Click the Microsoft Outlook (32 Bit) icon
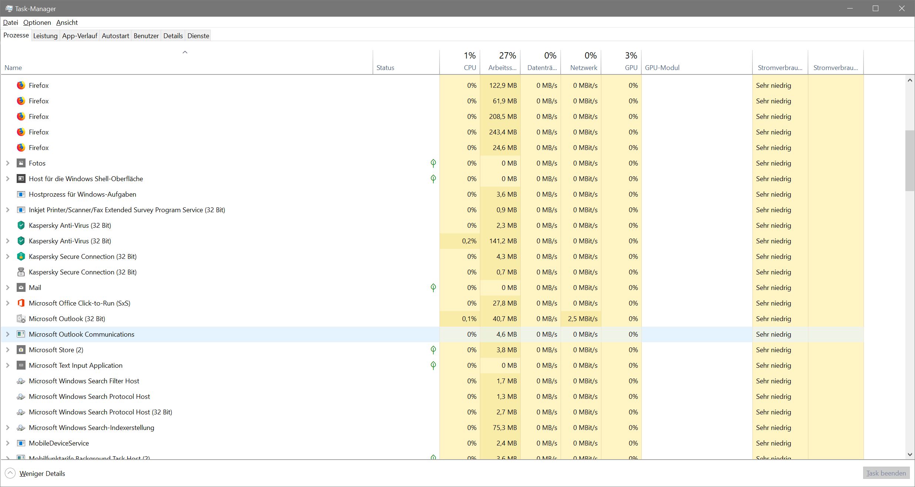915x487 pixels. click(21, 318)
